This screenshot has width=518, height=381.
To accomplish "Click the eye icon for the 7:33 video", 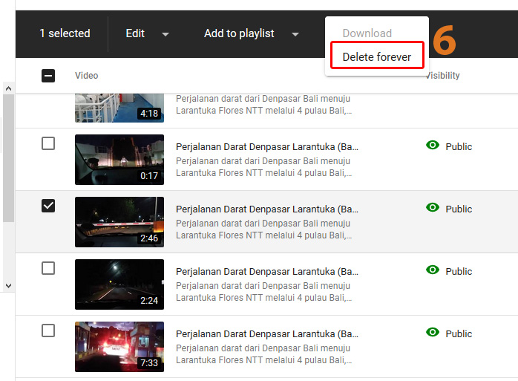I will pos(433,332).
